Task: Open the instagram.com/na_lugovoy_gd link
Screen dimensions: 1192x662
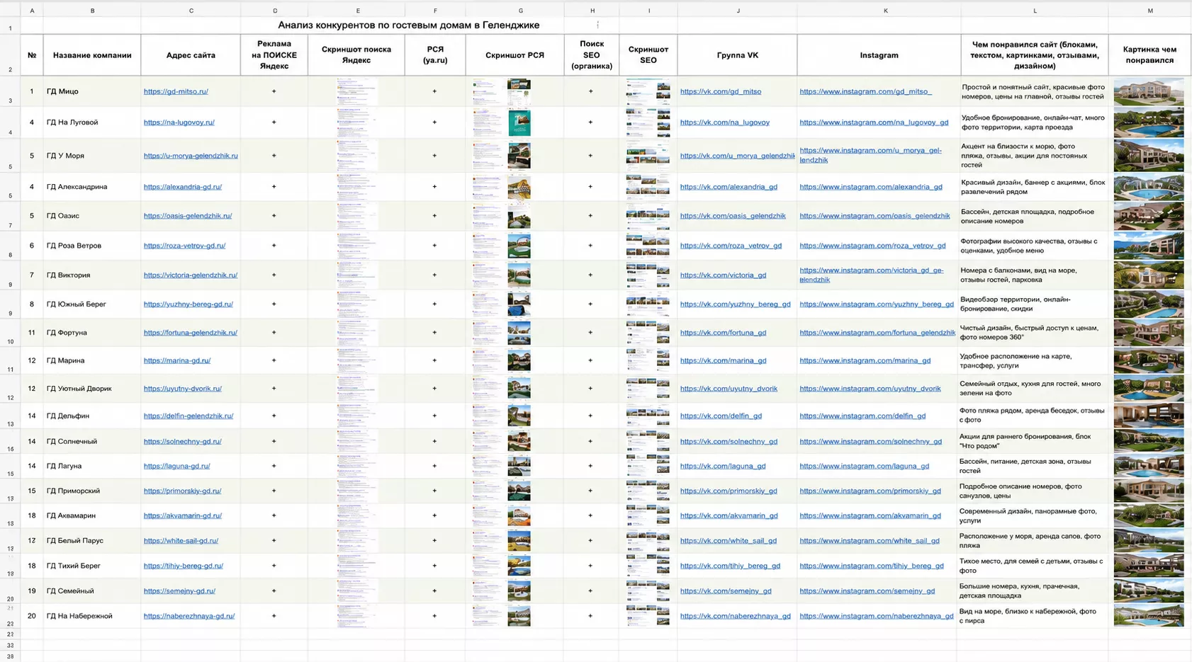Action: pyautogui.click(x=874, y=122)
